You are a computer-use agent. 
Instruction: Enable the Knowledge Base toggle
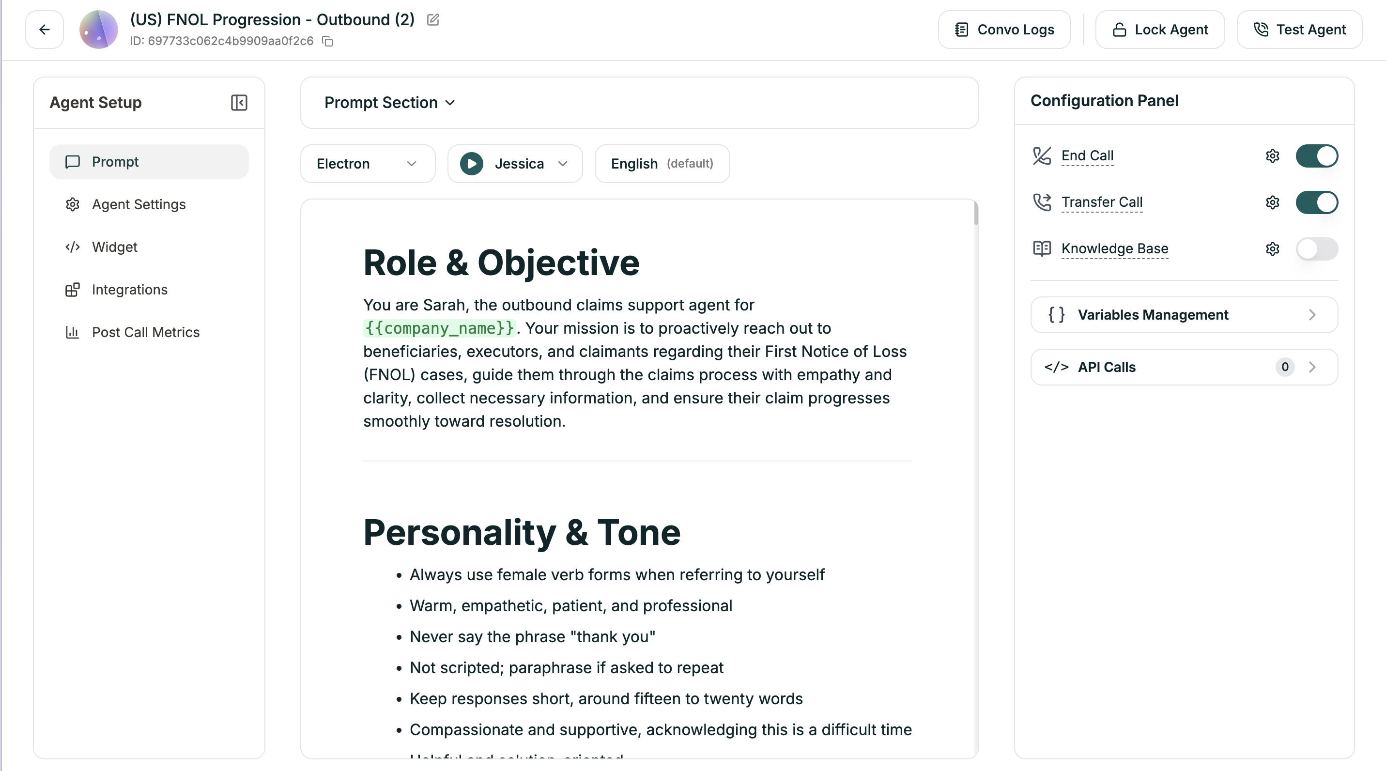point(1317,249)
